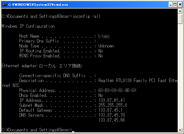
Task: Click the Ethernet adapter heading line
Action: point(42,66)
